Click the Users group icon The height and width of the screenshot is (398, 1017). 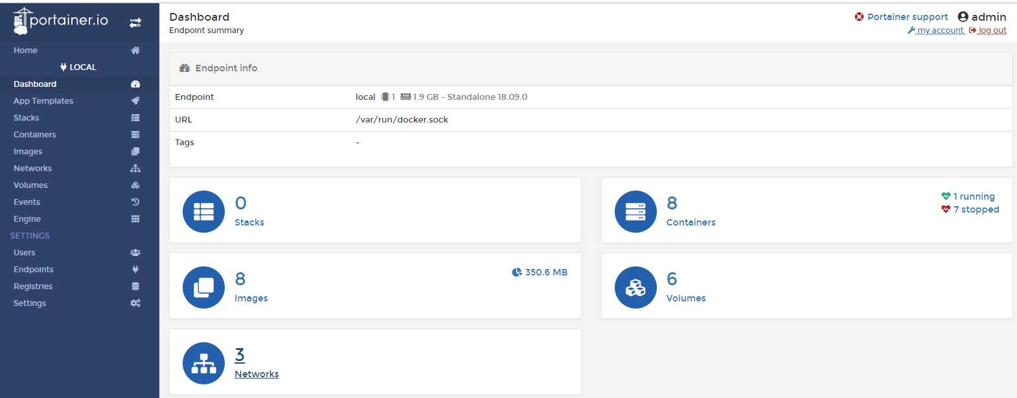tap(135, 252)
